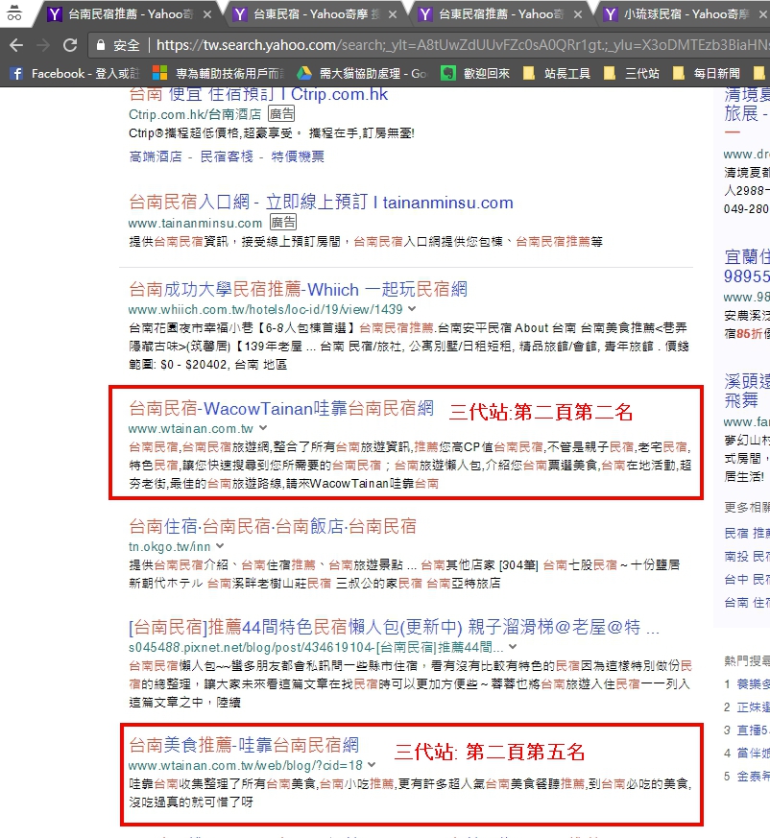Click the www.whiich.com.tw/hotels URL text
Viewport: 770px width, 838px height.
(x=265, y=309)
